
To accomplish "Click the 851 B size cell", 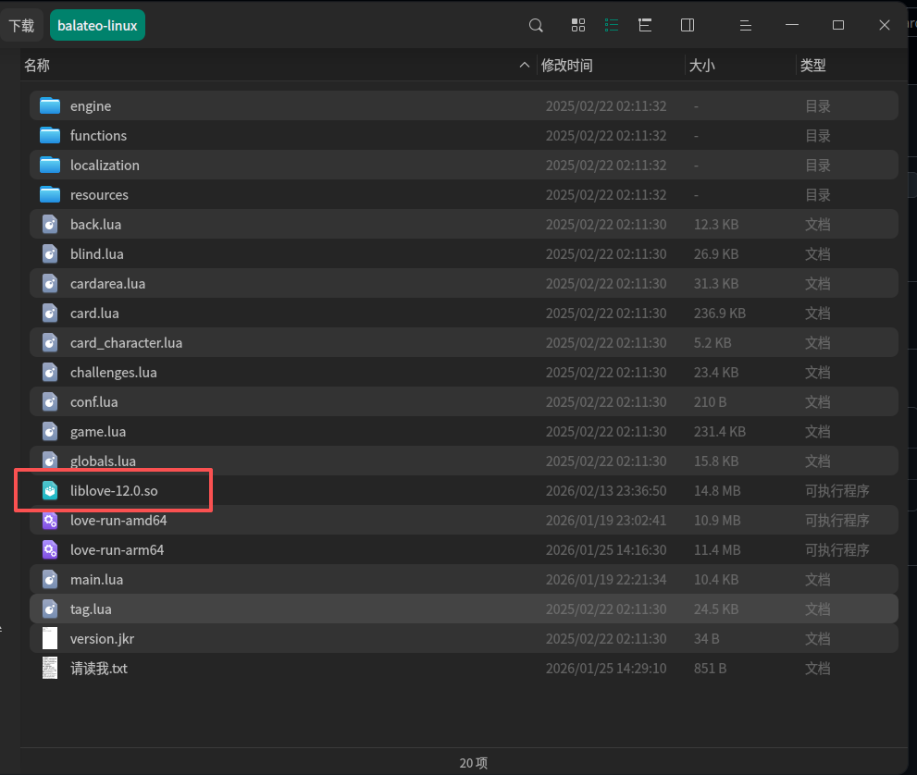I will (x=710, y=668).
